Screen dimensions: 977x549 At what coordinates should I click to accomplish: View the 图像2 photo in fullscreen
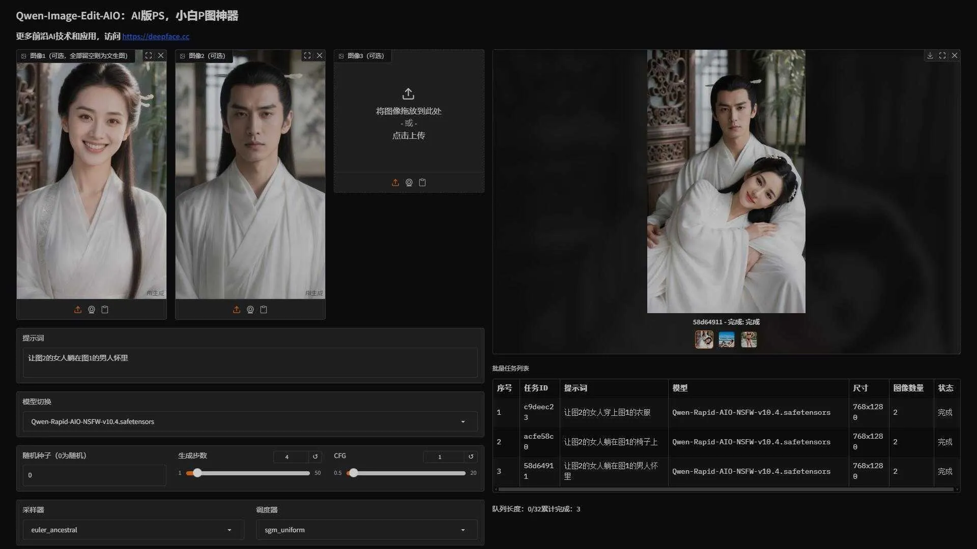[x=307, y=55]
